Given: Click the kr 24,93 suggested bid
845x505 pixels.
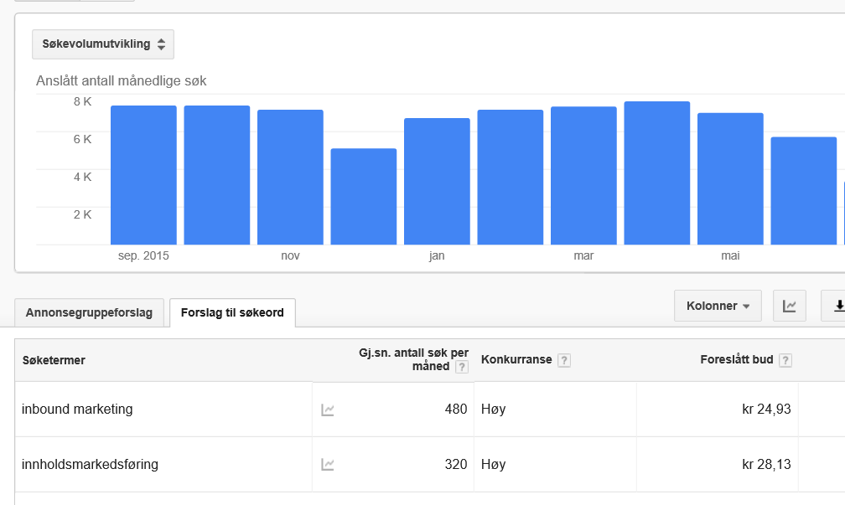Looking at the screenshot, I should click(x=766, y=410).
